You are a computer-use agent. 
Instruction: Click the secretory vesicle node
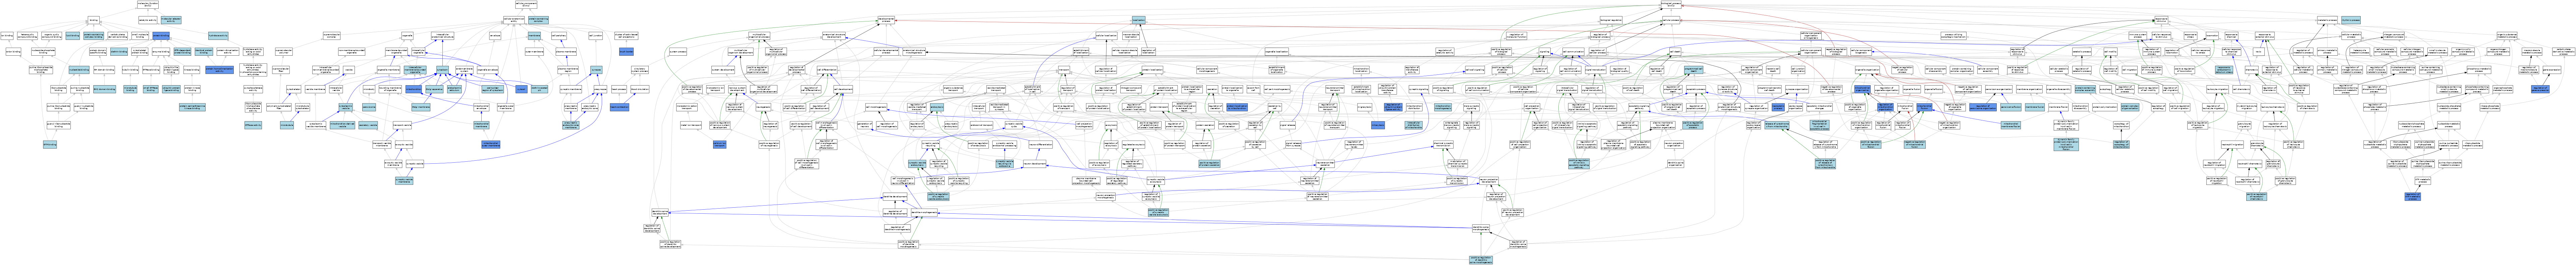tap(368, 125)
